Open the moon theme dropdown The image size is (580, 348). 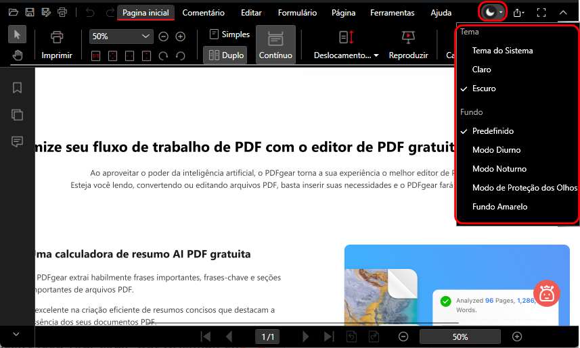coord(493,12)
